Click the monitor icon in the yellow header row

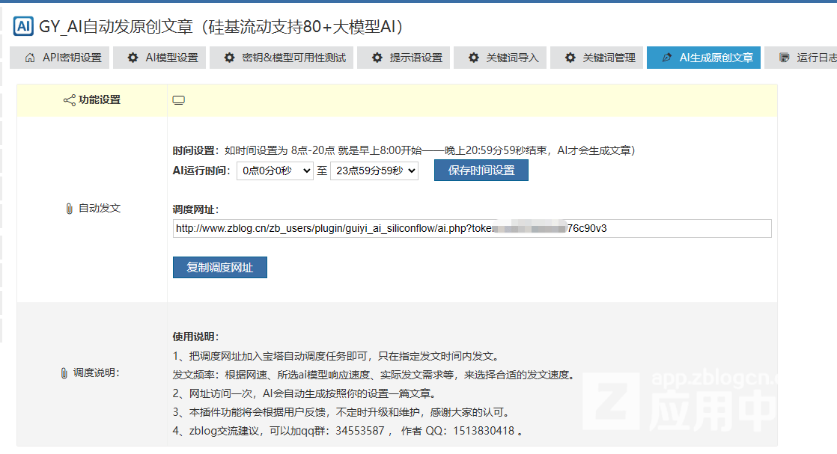point(178,100)
